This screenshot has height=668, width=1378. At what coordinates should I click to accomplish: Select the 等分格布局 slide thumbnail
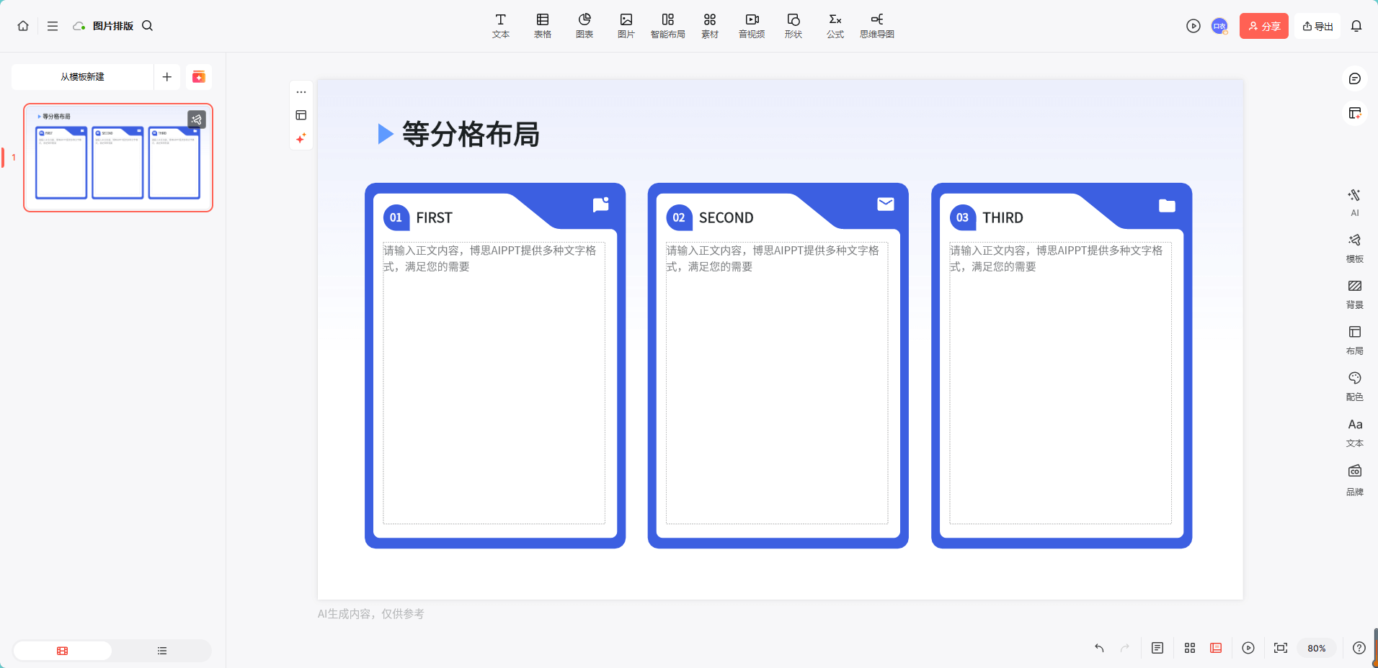pos(117,158)
